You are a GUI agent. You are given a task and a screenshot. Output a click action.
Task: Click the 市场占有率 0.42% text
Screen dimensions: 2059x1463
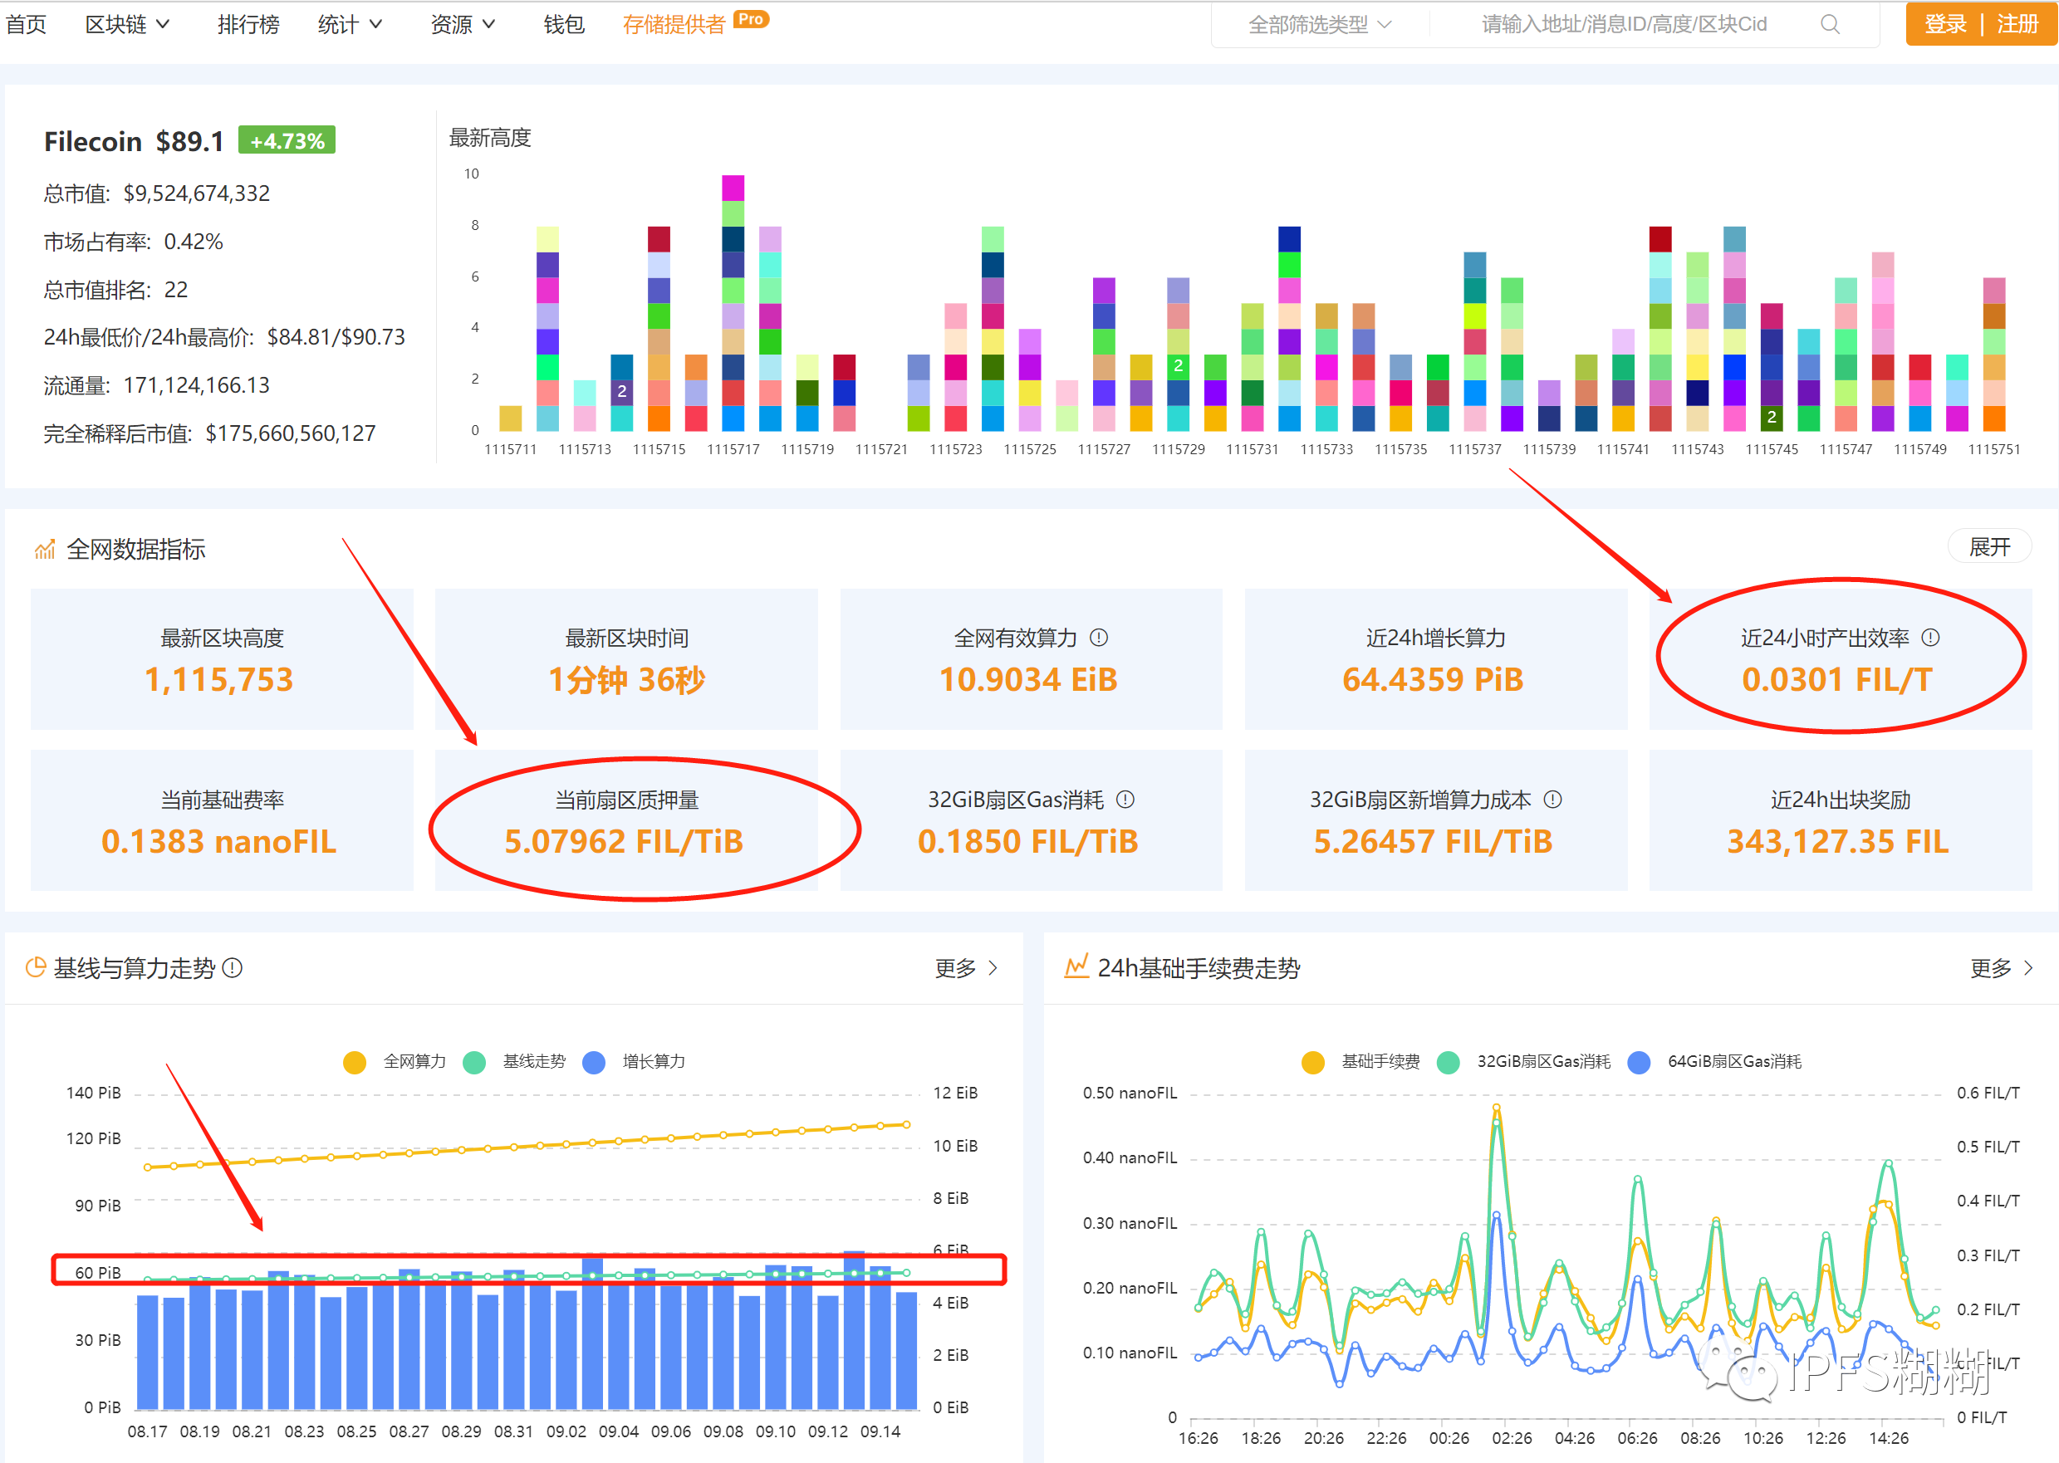pos(134,242)
